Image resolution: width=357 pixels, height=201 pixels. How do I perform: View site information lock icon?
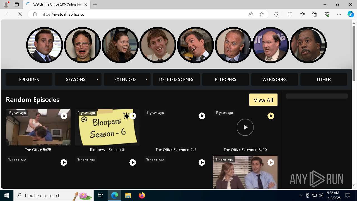point(35,14)
